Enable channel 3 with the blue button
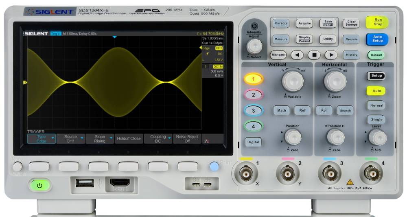Image resolution: width=407 pixels, height=217 pixels. click(253, 110)
